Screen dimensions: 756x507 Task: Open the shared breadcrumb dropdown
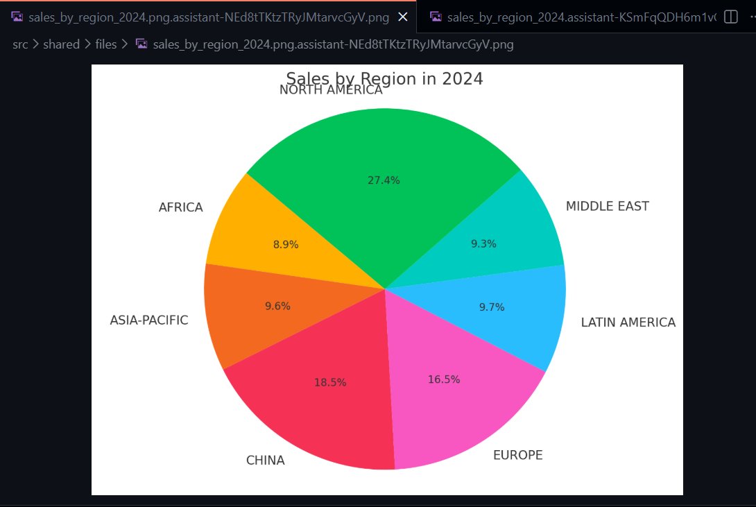point(61,44)
